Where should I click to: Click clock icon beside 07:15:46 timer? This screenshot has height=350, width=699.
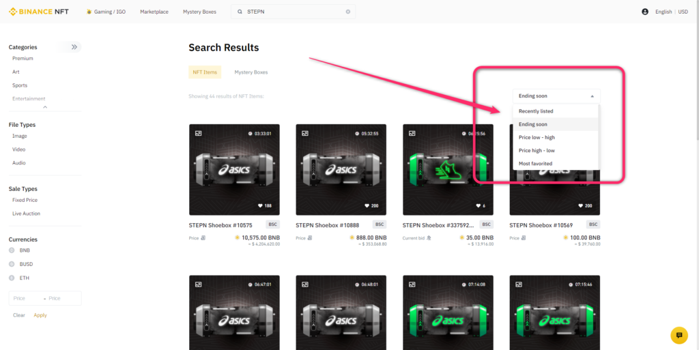[571, 285]
